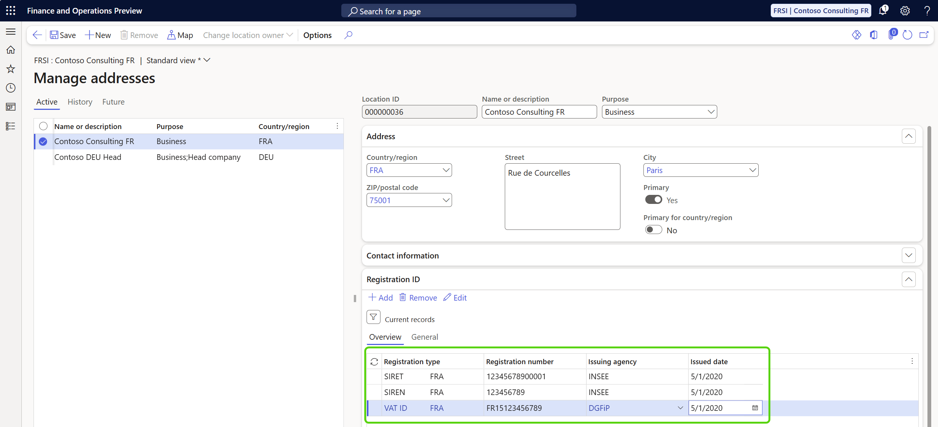Click SIREN registration number 123456789
The height and width of the screenshot is (427, 938).
click(x=506, y=392)
